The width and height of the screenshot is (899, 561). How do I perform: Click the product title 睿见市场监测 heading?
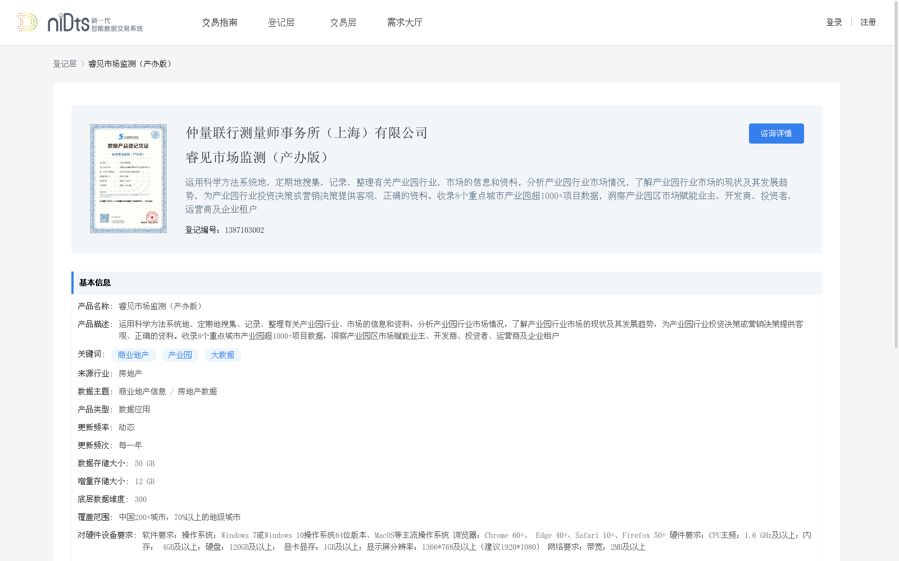tap(258, 158)
